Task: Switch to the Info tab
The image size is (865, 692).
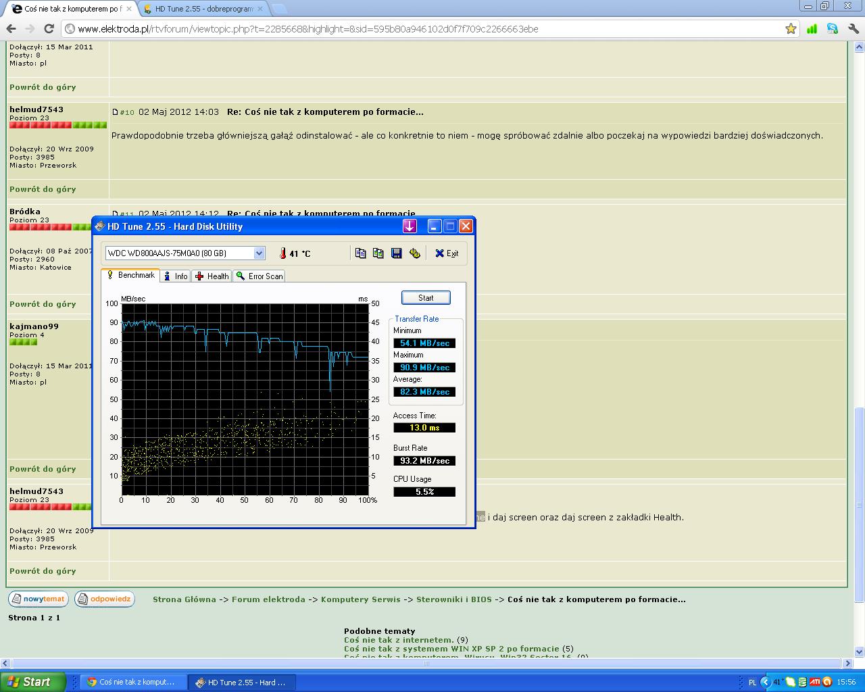Action: [x=176, y=276]
